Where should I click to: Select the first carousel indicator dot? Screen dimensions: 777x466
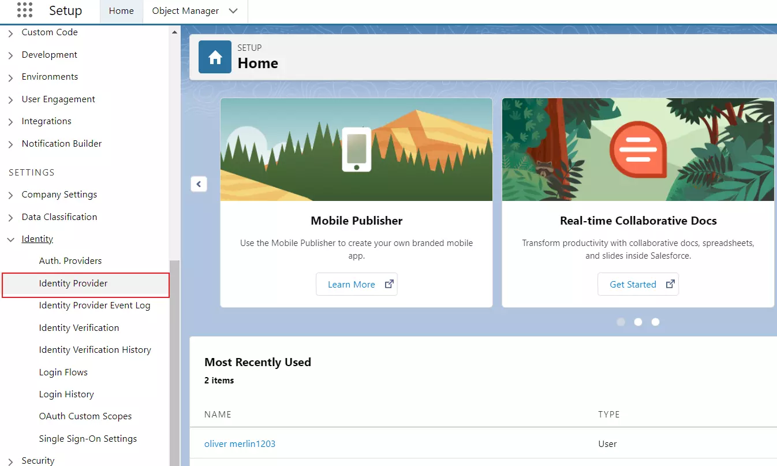621,322
